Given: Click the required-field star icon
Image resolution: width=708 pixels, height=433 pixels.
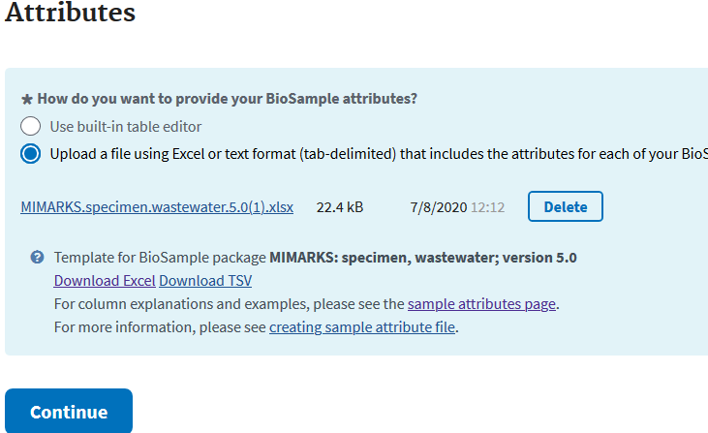Looking at the screenshot, I should click(x=27, y=100).
